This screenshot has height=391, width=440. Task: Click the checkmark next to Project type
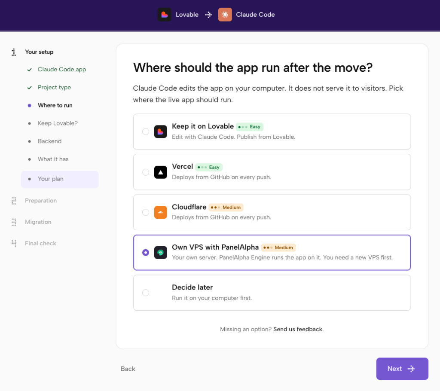(30, 88)
